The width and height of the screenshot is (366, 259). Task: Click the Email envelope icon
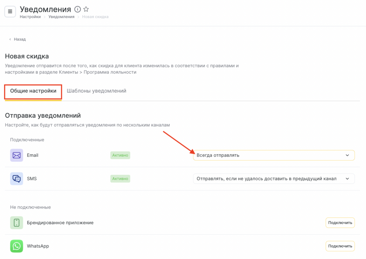[x=16, y=155]
